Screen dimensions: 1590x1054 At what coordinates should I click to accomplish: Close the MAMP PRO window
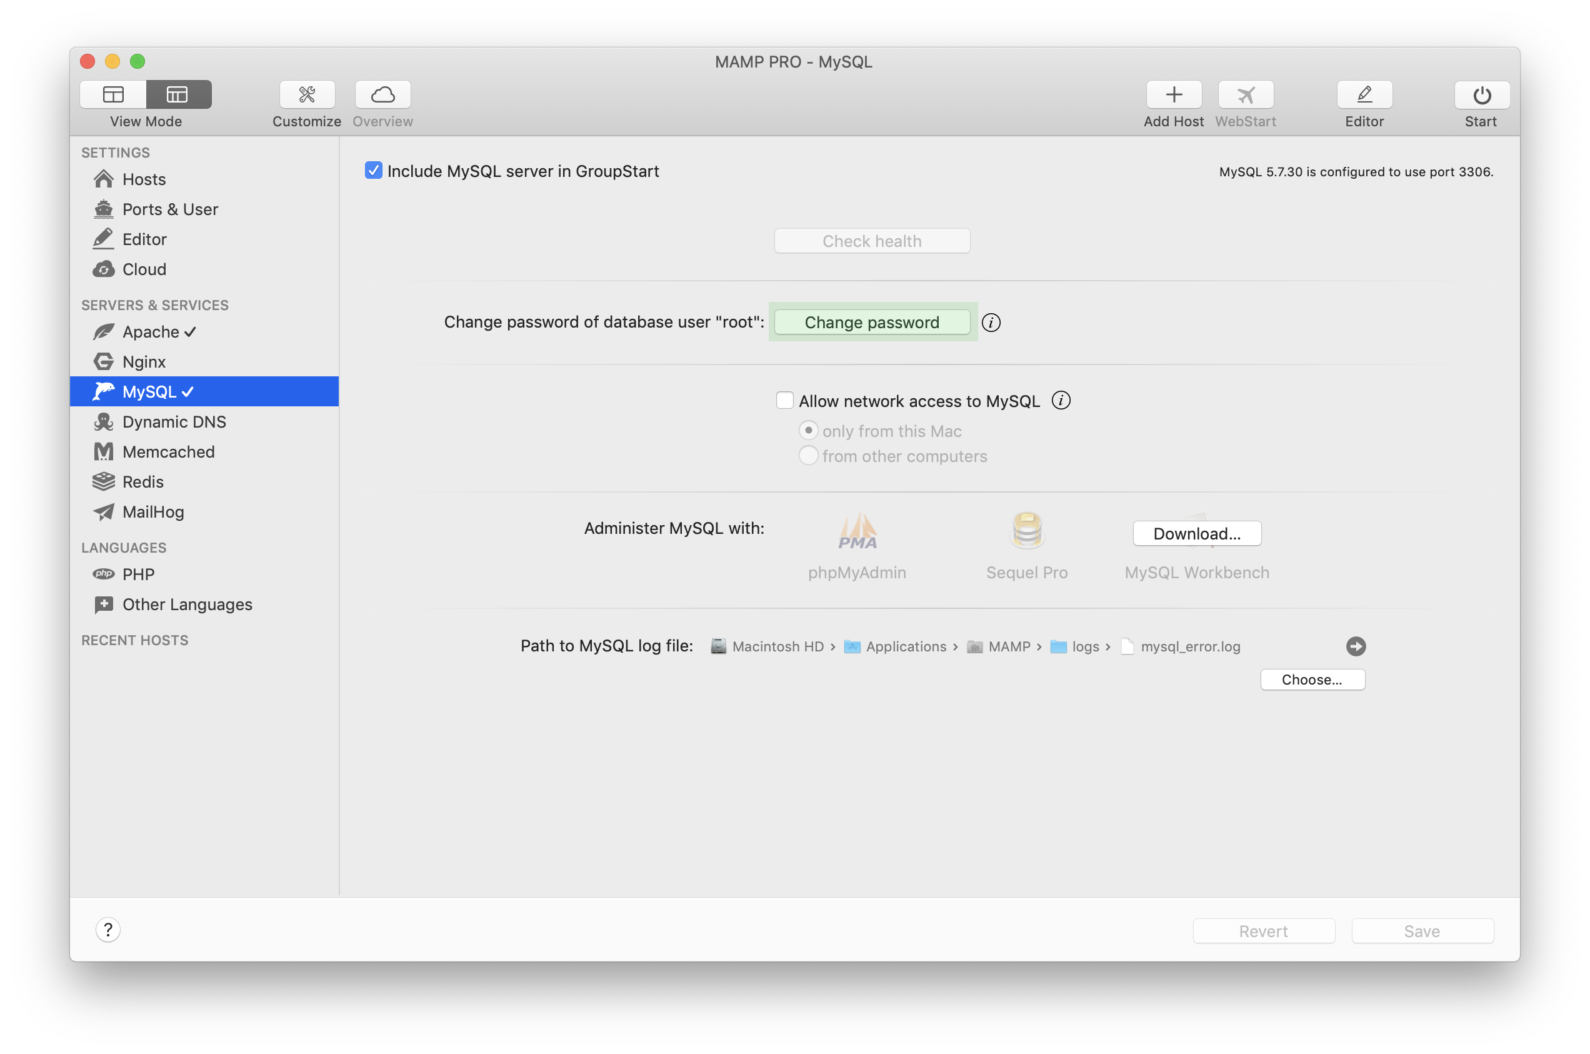[87, 62]
